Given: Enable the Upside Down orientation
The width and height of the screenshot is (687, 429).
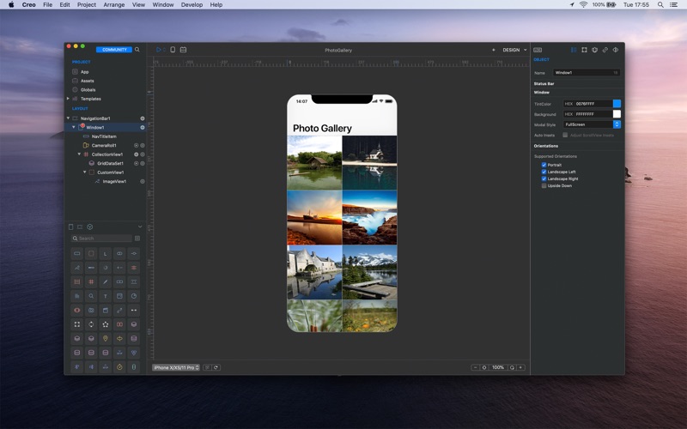Looking at the screenshot, I should click(544, 185).
